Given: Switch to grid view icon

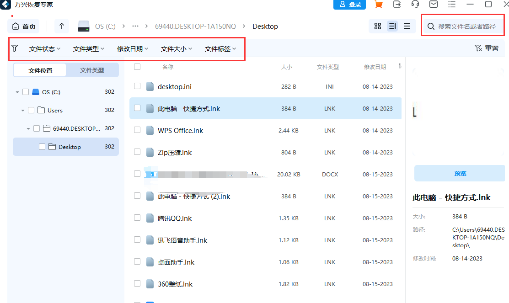Looking at the screenshot, I should (377, 26).
